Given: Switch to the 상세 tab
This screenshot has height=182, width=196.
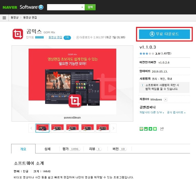Looking at the screenshot, I should click(x=47, y=149).
